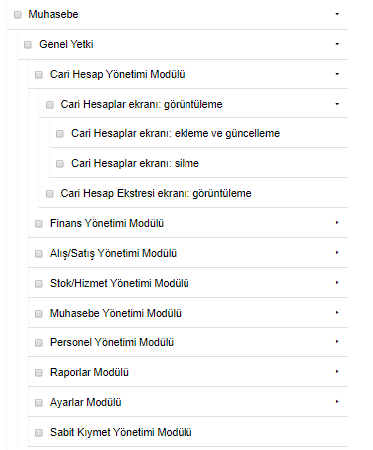Screen dimensions: 373x450
Task: Tick the Genel Yetki checkbox
Action: click(x=28, y=45)
